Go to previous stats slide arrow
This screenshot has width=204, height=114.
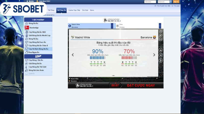73,55
